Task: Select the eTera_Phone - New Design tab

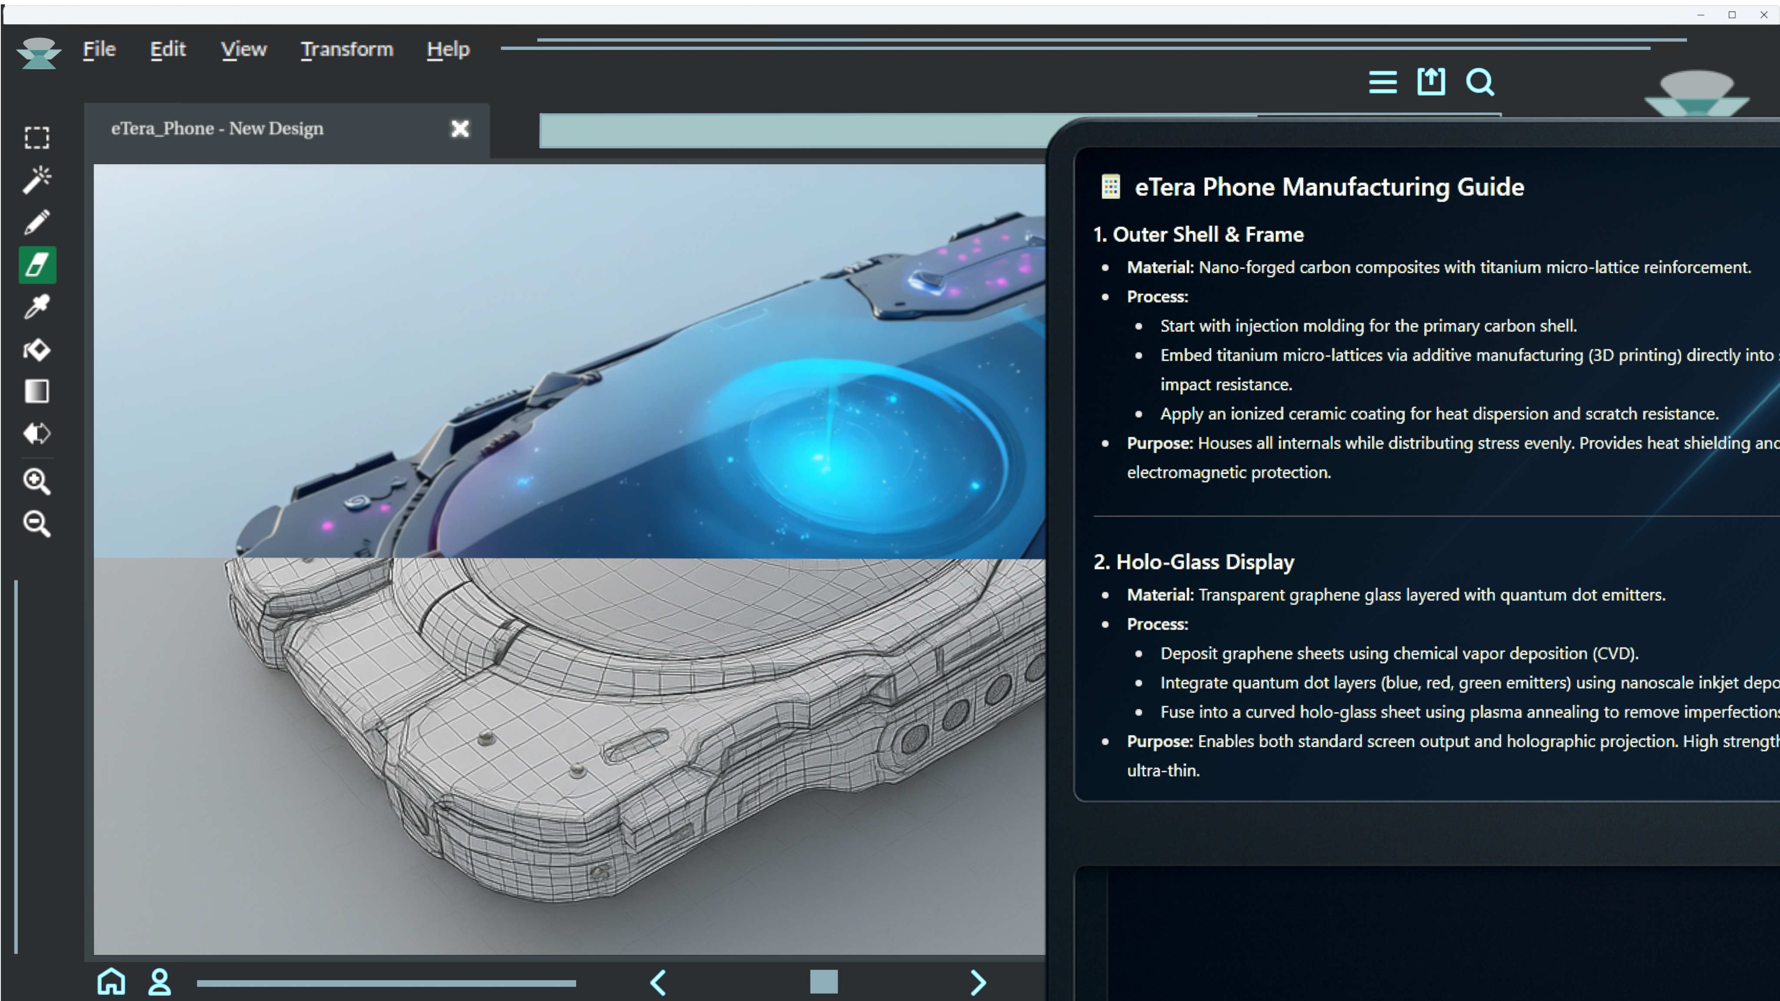Action: 217,129
